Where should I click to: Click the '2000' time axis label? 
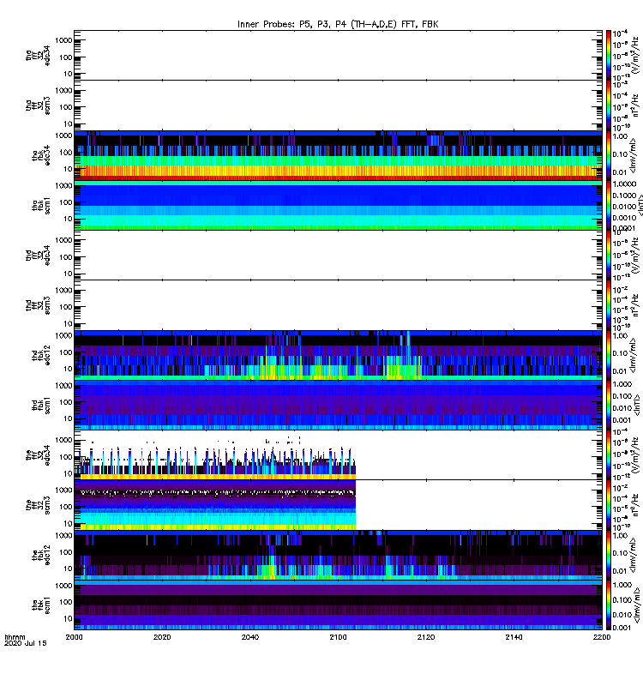click(x=74, y=637)
